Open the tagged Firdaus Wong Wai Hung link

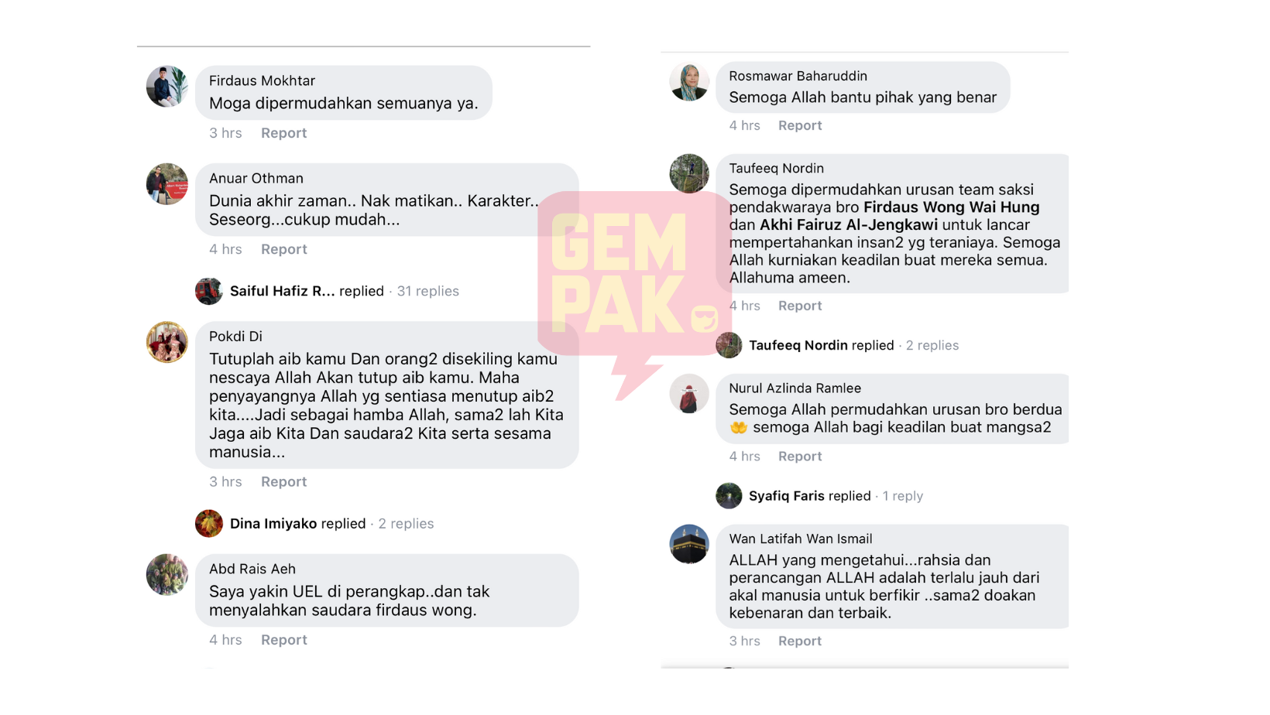pos(951,207)
